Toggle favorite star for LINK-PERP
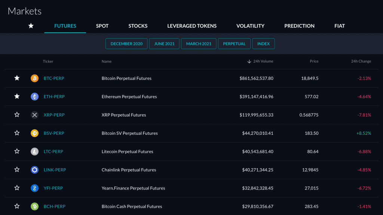The height and width of the screenshot is (215, 383). (x=17, y=170)
